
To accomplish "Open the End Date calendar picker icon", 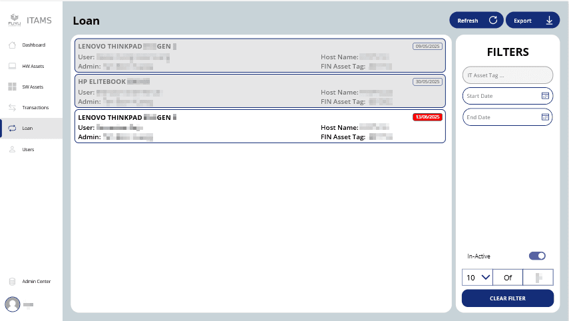I will [x=544, y=117].
